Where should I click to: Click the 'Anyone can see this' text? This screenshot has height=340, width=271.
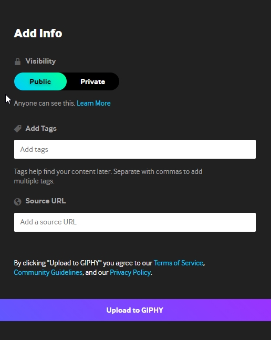point(45,103)
